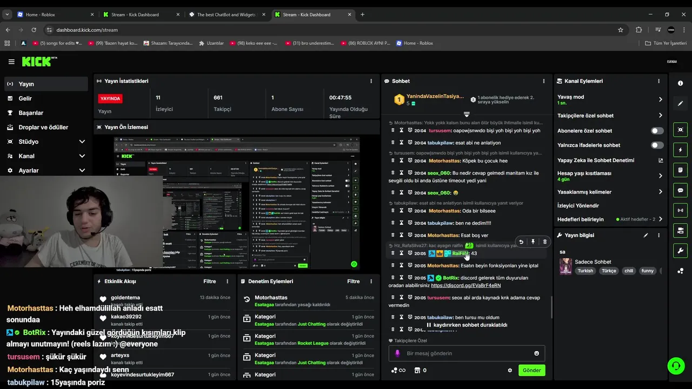
Task: Open the green headset support button
Action: pyautogui.click(x=676, y=366)
